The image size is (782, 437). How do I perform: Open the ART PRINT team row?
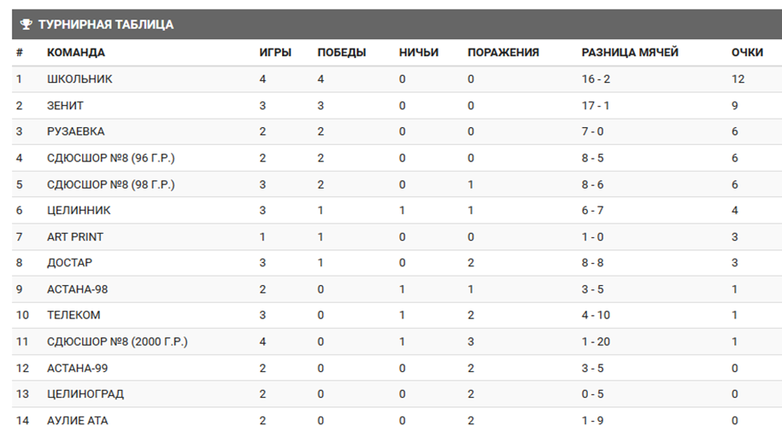[397, 236]
